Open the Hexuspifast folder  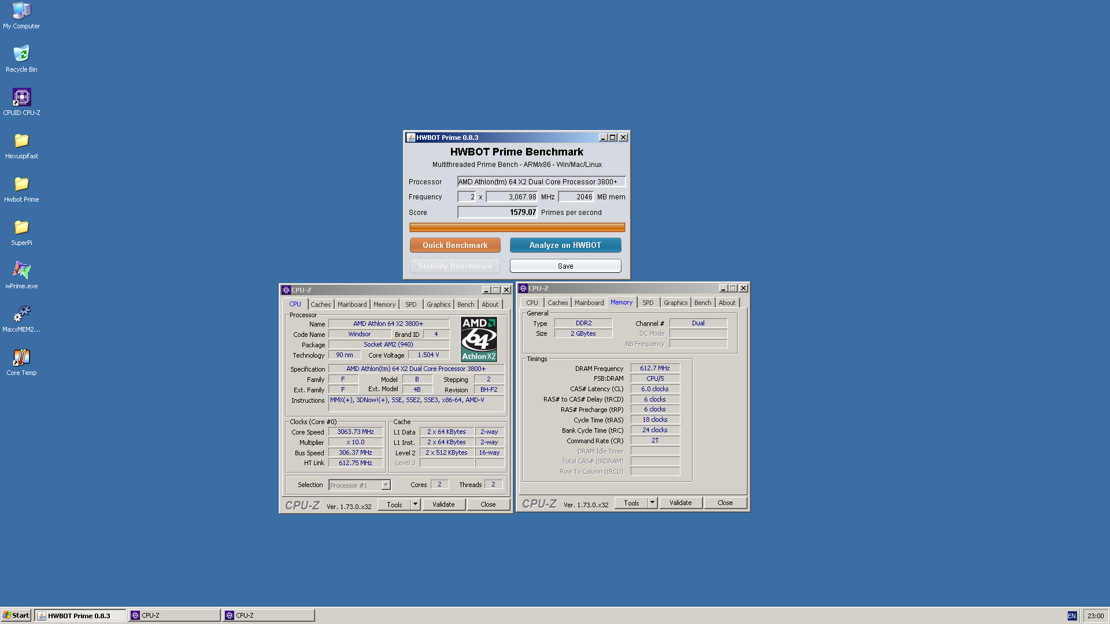(x=21, y=146)
